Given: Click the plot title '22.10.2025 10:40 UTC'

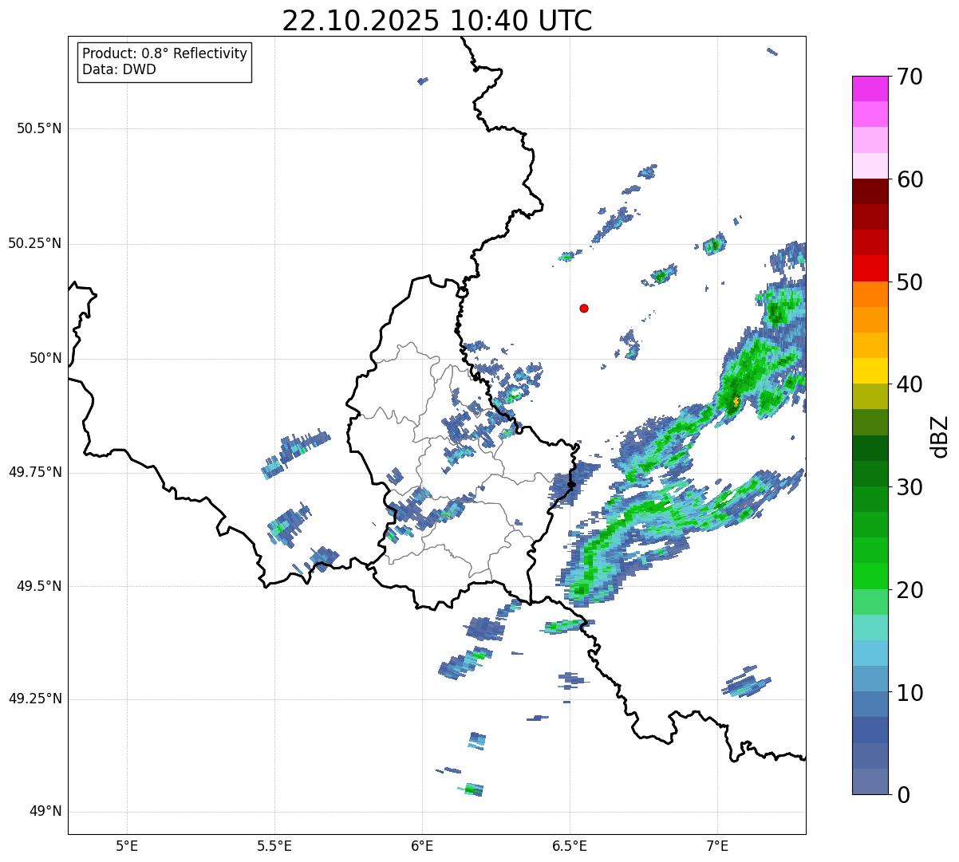Looking at the screenshot, I should click(437, 21).
